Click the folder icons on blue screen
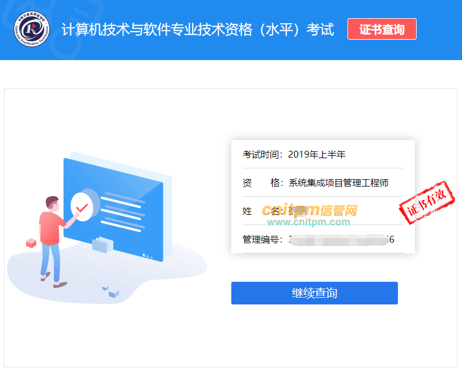The height and width of the screenshot is (377, 462). (103, 245)
